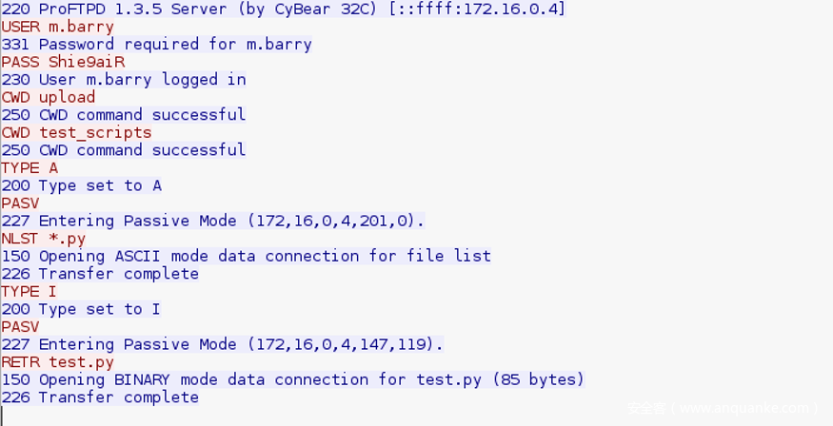Select the last 226 Transfer complete line
This screenshot has height=426, width=833.
[100, 397]
